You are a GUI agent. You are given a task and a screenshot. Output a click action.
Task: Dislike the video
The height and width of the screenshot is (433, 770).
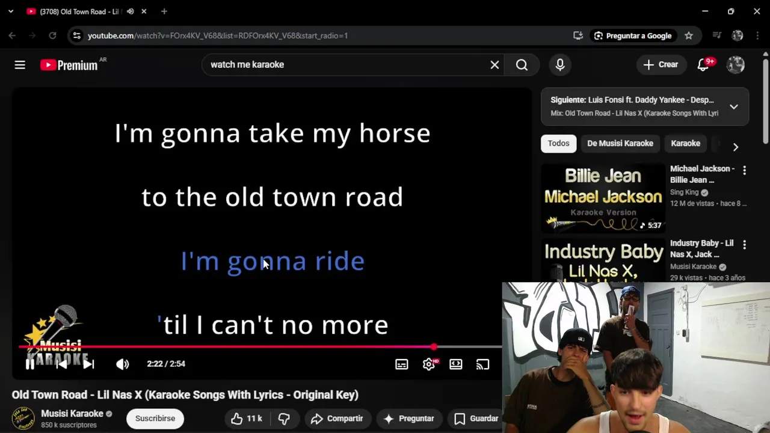click(x=284, y=419)
